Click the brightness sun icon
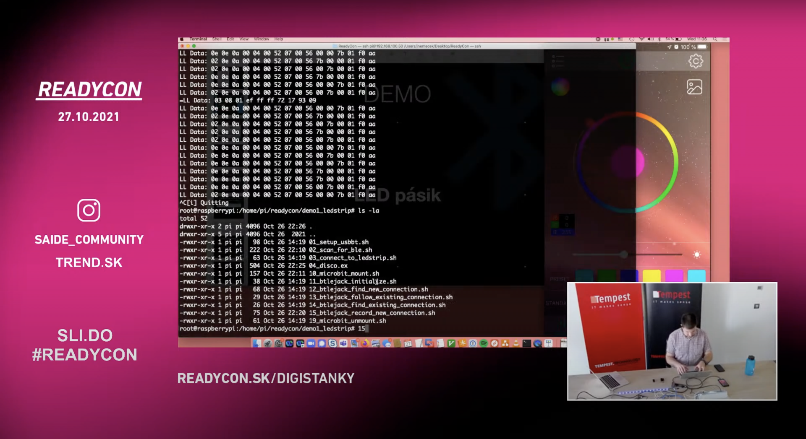 [x=697, y=255]
